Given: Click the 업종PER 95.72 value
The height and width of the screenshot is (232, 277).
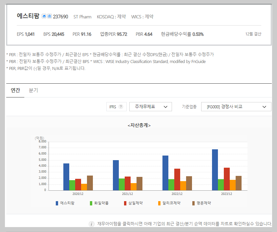Looking at the screenshot, I should point(114,34).
